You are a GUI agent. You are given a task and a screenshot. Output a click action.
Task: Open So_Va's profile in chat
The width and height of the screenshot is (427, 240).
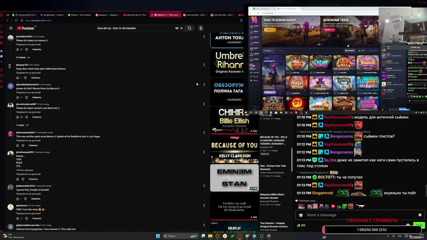[330, 160]
